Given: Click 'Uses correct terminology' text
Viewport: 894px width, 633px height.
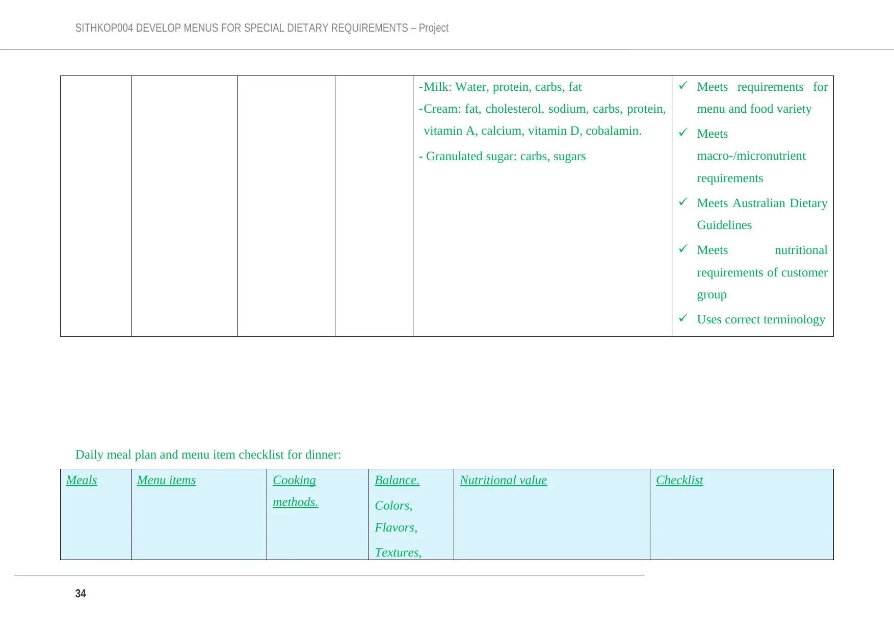Looking at the screenshot, I should pyautogui.click(x=761, y=319).
